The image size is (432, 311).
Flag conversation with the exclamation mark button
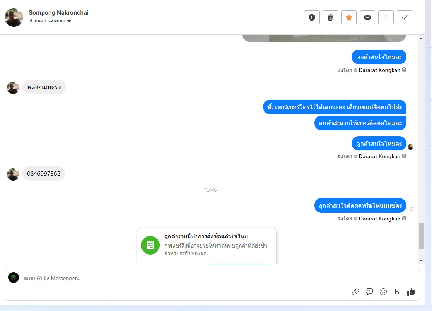(386, 17)
